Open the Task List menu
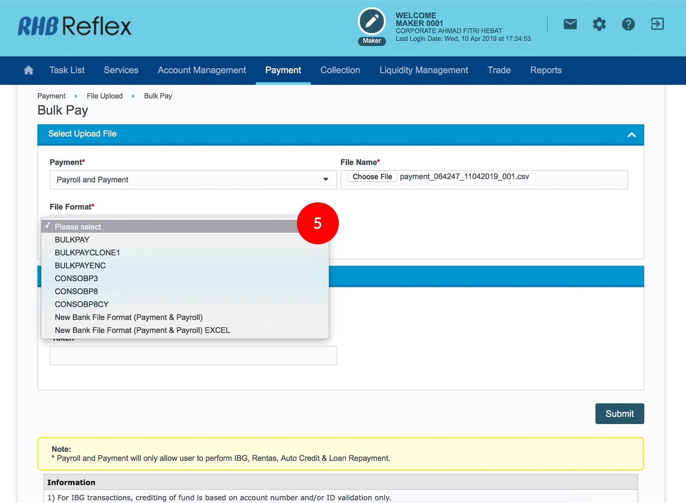 point(67,70)
